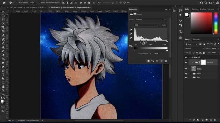Click the clip to layer icon in Properties
220x123 pixels.
(x=148, y=61)
